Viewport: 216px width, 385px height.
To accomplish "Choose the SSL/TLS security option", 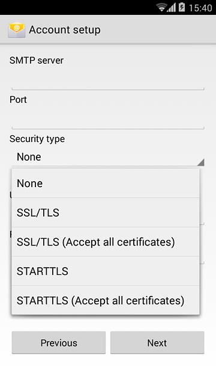I will tap(106, 212).
